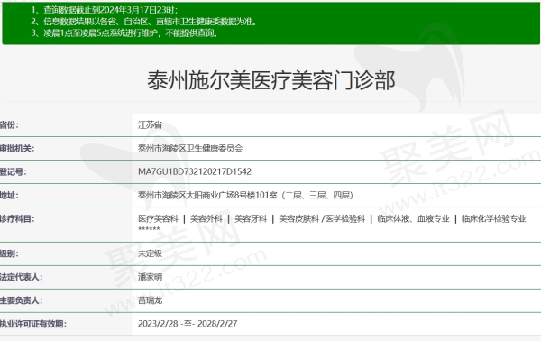Viewport: 541px width, 341px height.
Task: Select the value 未定级
Action: tap(150, 253)
